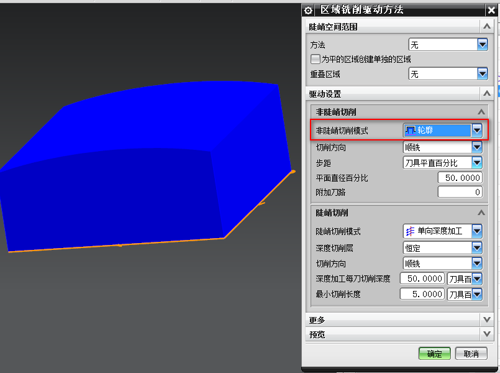The image size is (500, 373).
Task: Collapse the 陡峭空间范围 section
Action: [486, 27]
